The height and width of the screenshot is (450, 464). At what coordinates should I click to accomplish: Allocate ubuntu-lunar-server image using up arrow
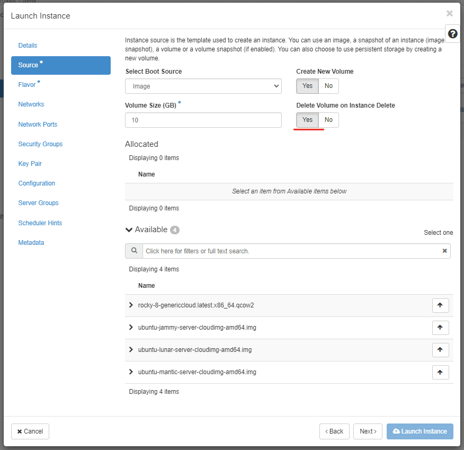coord(440,350)
